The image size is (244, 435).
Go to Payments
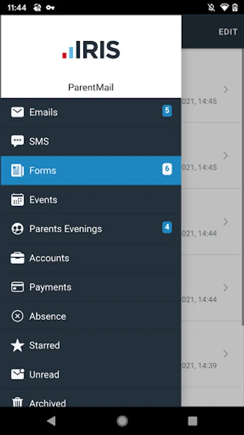click(91, 287)
